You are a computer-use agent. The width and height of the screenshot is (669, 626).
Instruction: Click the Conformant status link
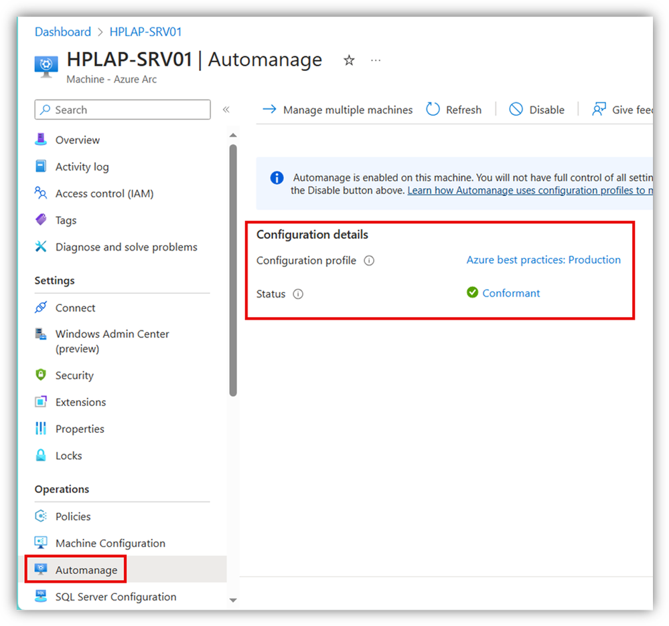[511, 293]
